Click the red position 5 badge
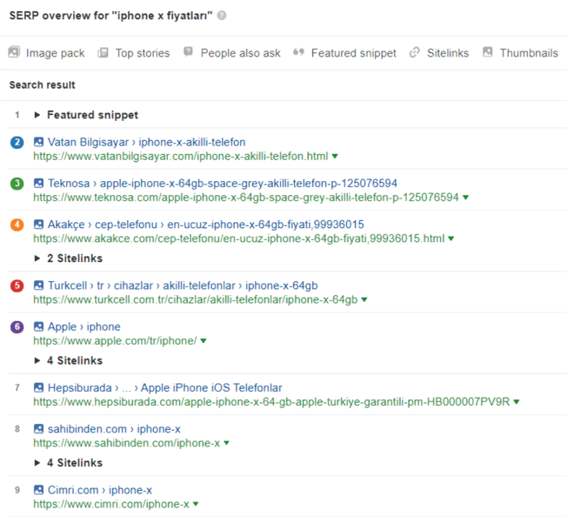The height and width of the screenshot is (517, 567). tap(17, 285)
